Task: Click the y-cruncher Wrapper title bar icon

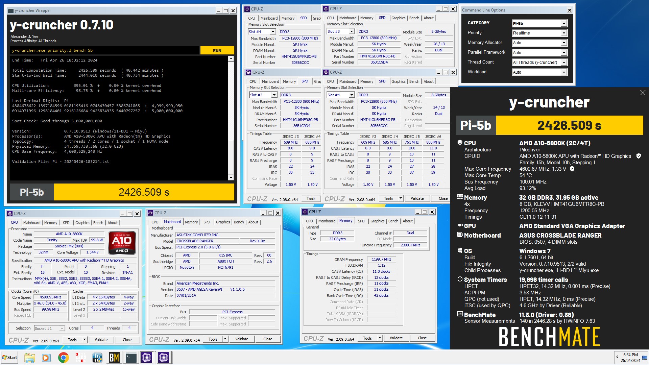Action: point(11,10)
